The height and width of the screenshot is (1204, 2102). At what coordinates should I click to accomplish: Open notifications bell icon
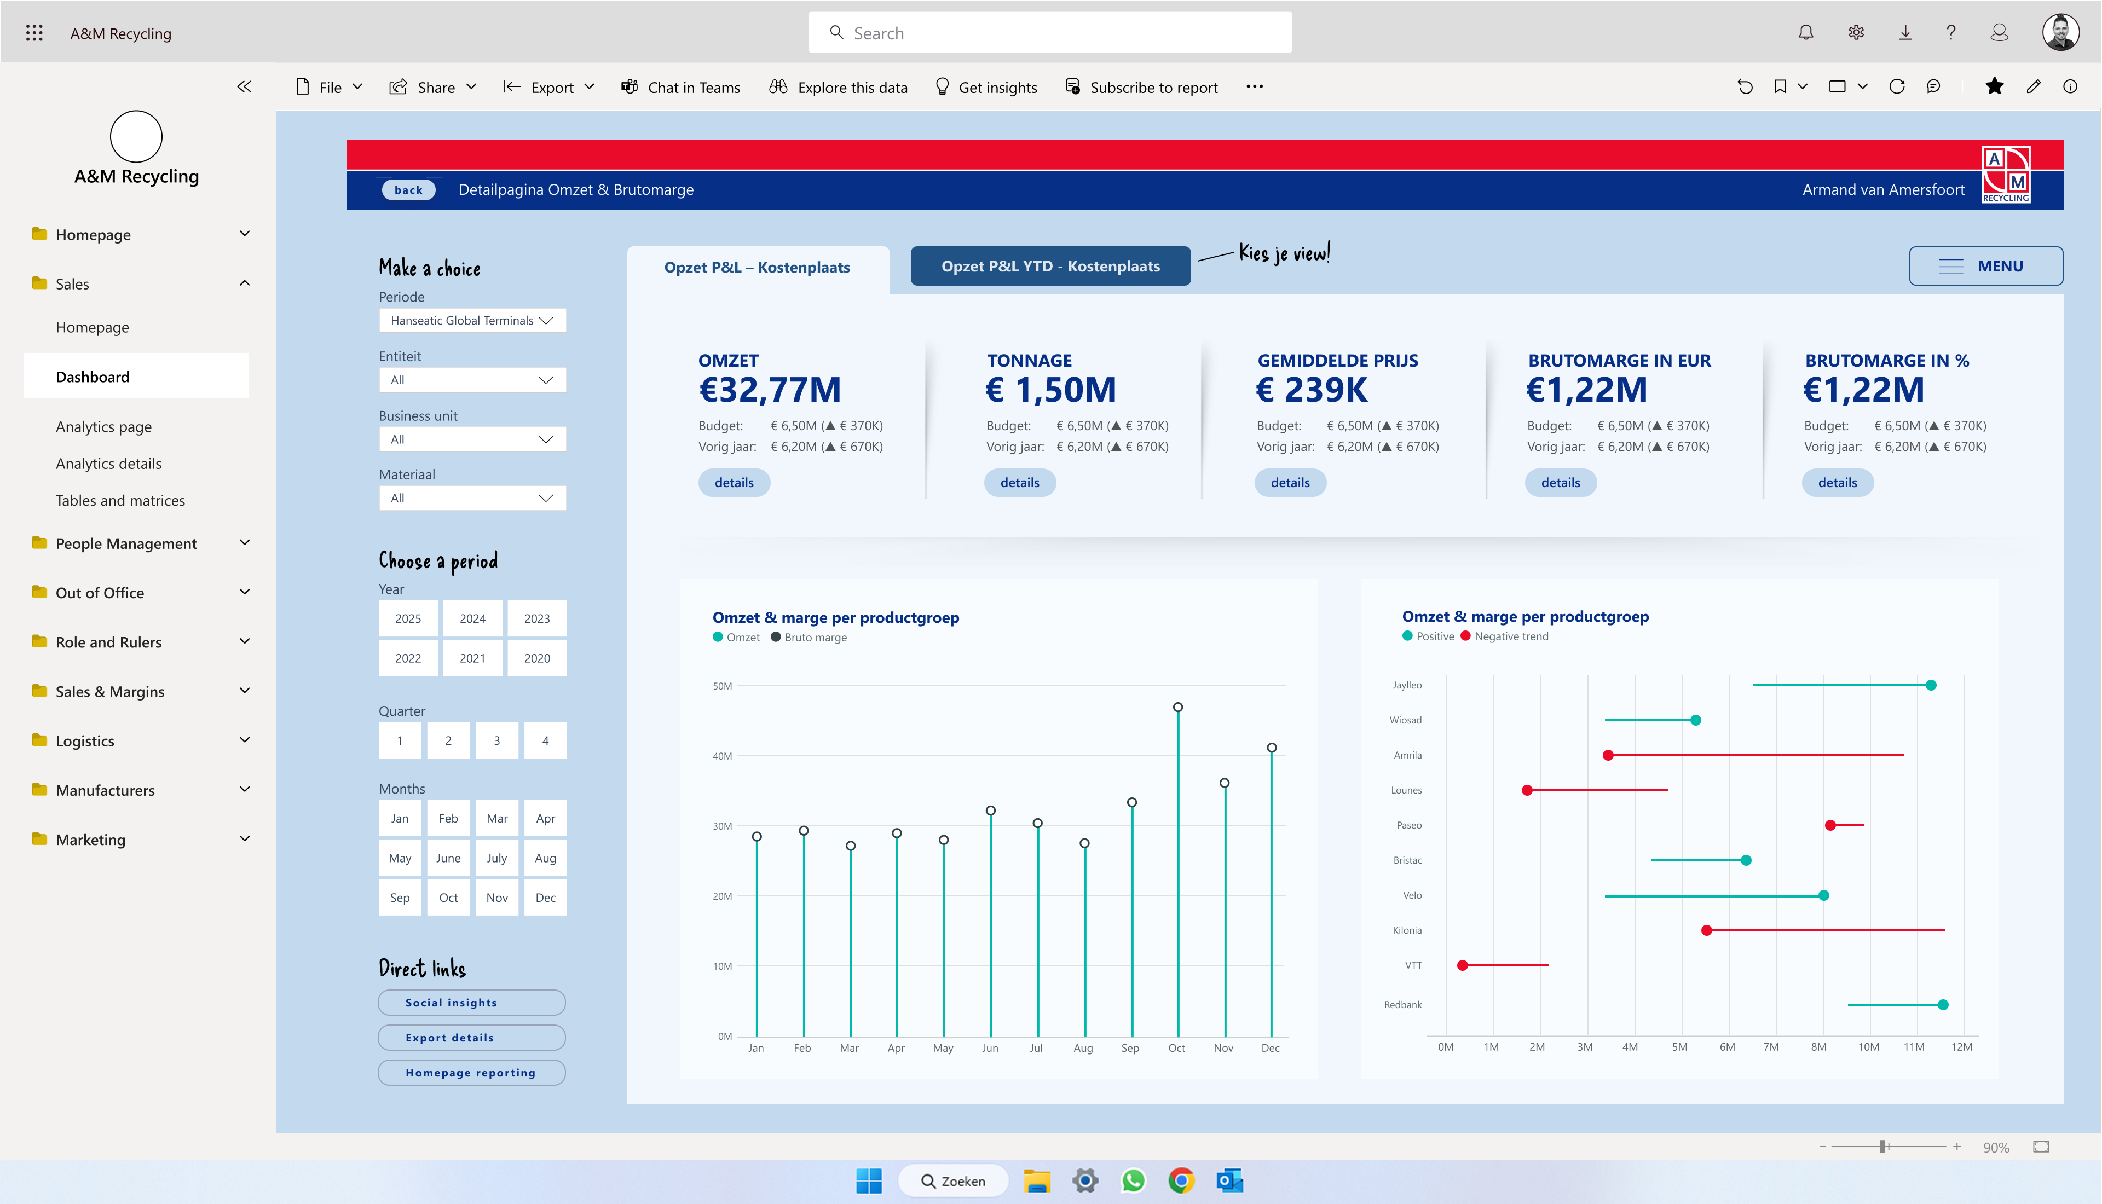click(1806, 32)
